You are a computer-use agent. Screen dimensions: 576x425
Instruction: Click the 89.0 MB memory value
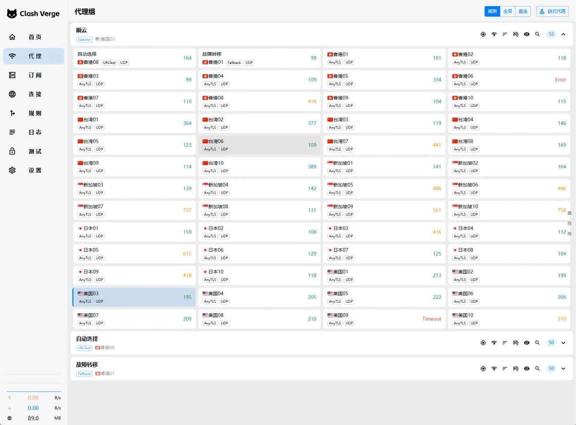coord(33,418)
